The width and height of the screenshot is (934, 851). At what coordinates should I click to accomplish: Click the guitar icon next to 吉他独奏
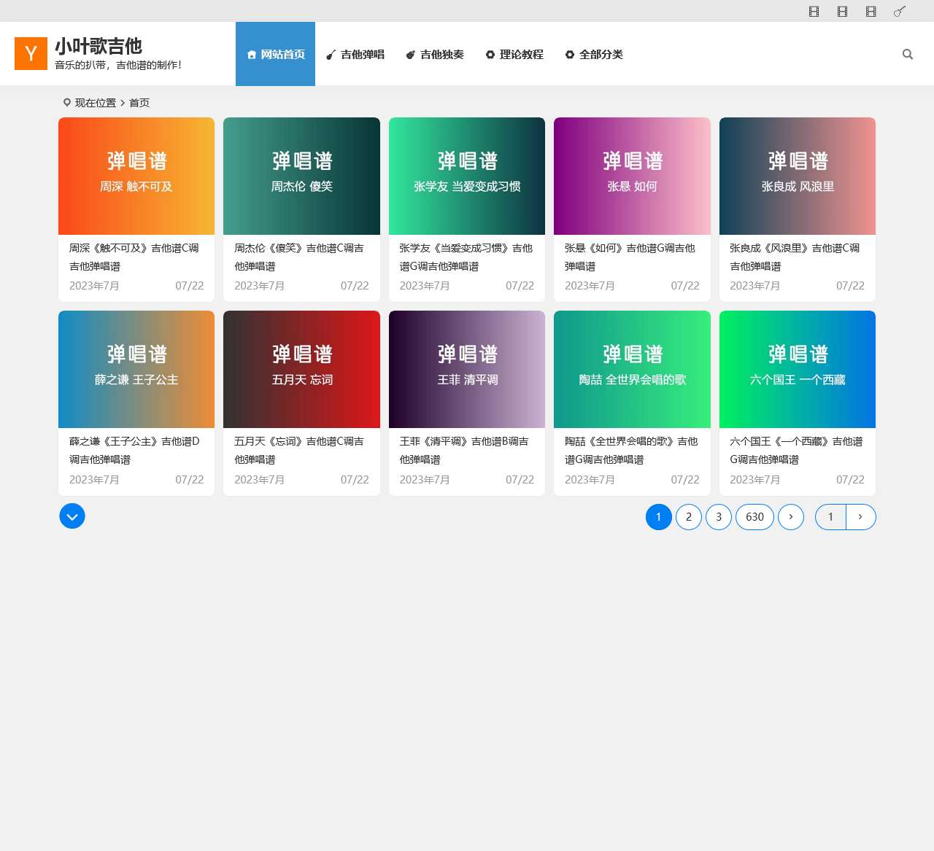(x=411, y=54)
